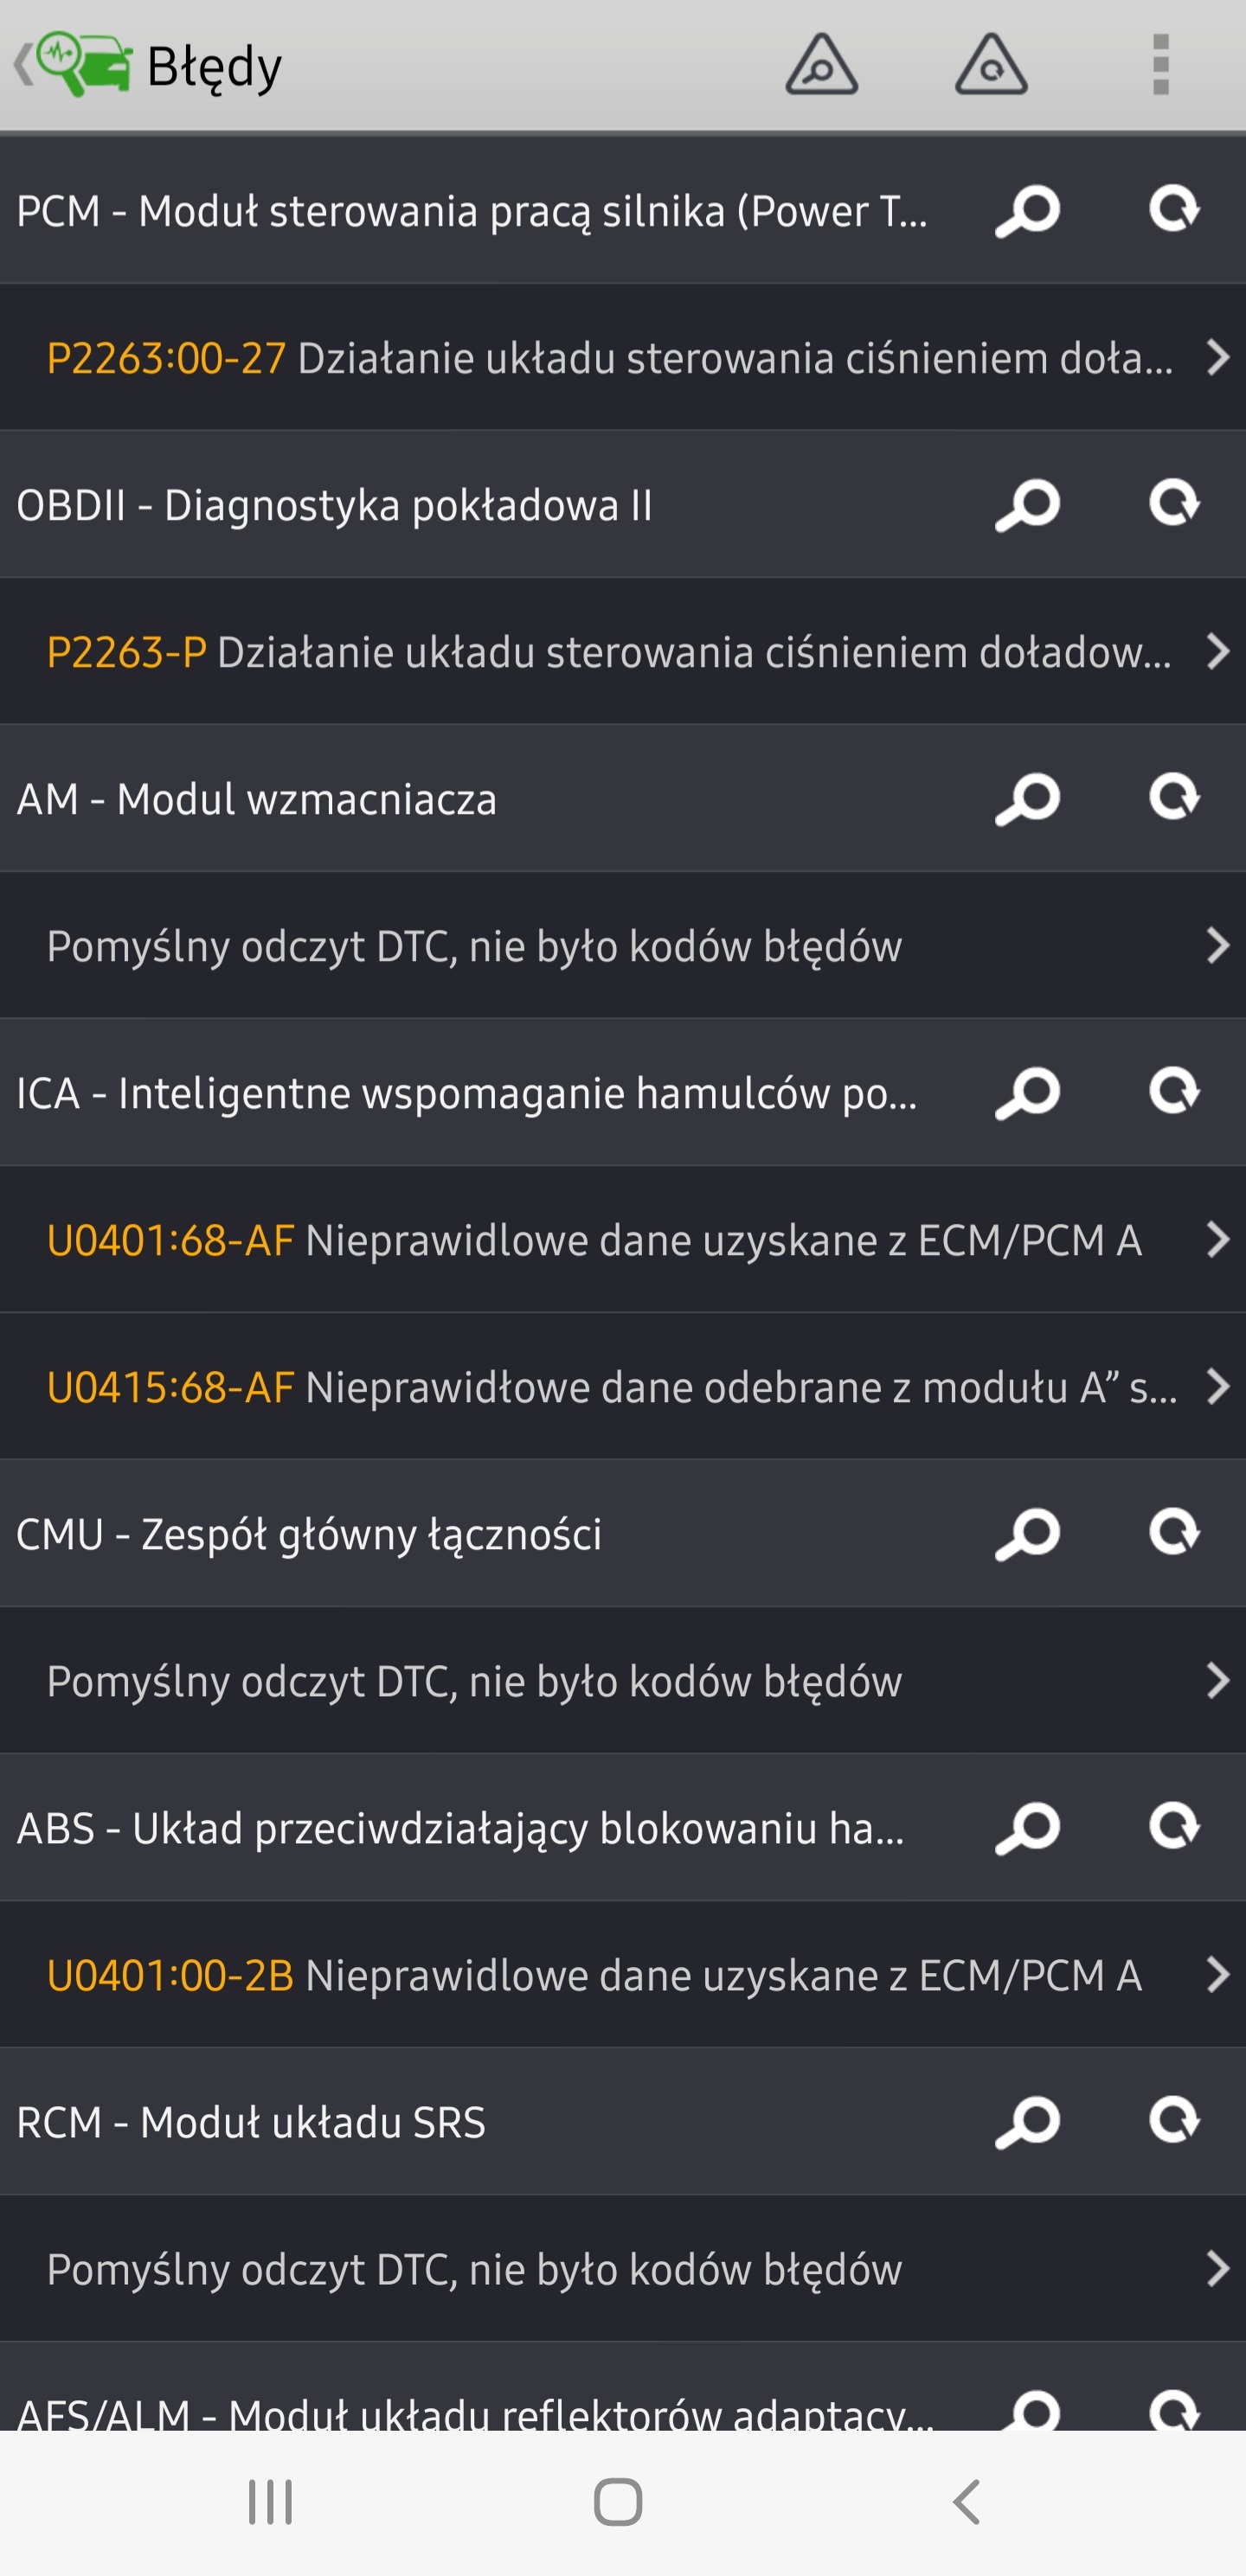Open the U0401:00-2B error under ABS

click(620, 1975)
